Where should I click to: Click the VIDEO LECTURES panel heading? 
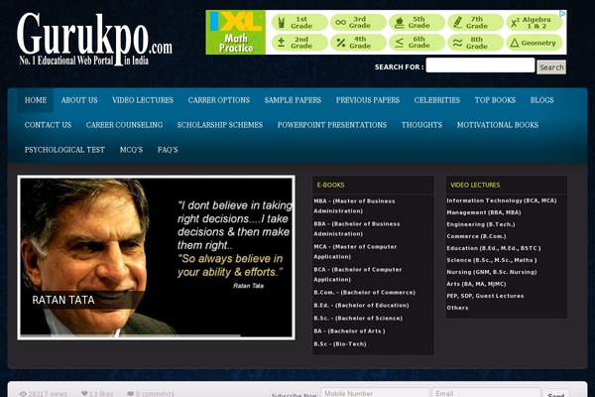point(475,185)
